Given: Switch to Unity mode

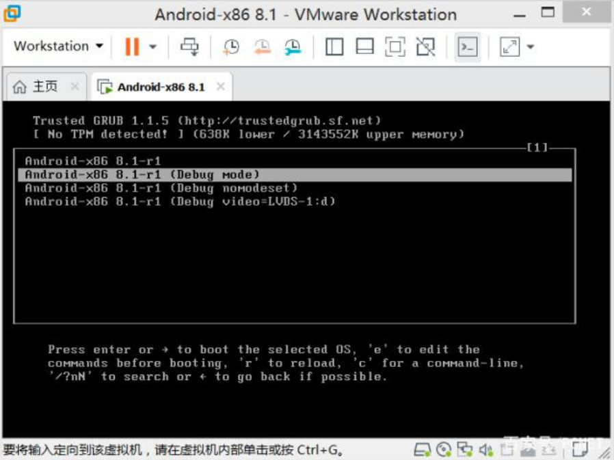Looking at the screenshot, I should tap(425, 46).
